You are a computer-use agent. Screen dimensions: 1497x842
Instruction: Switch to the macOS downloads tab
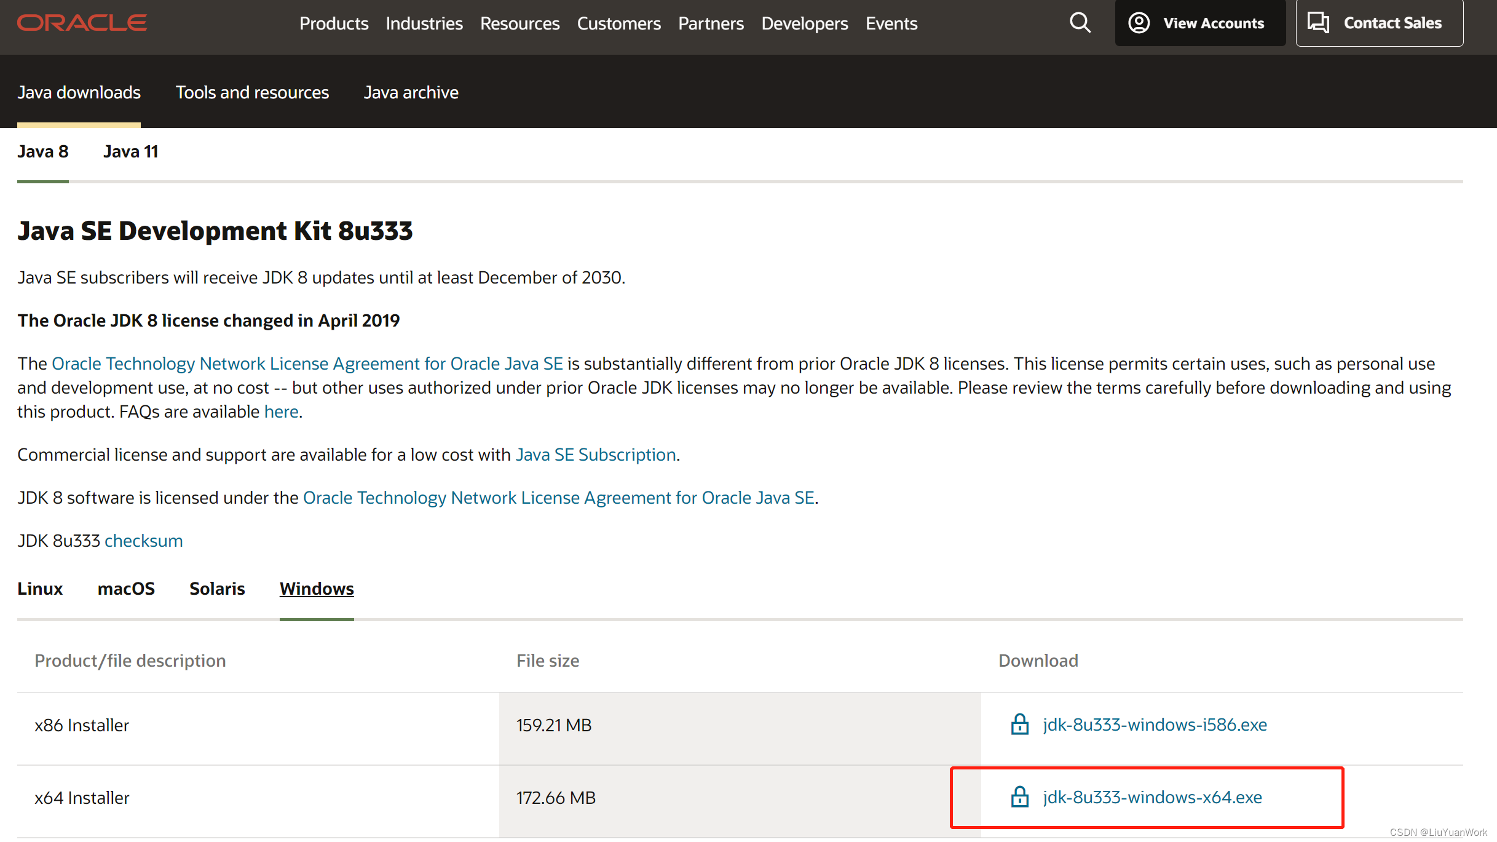click(126, 589)
